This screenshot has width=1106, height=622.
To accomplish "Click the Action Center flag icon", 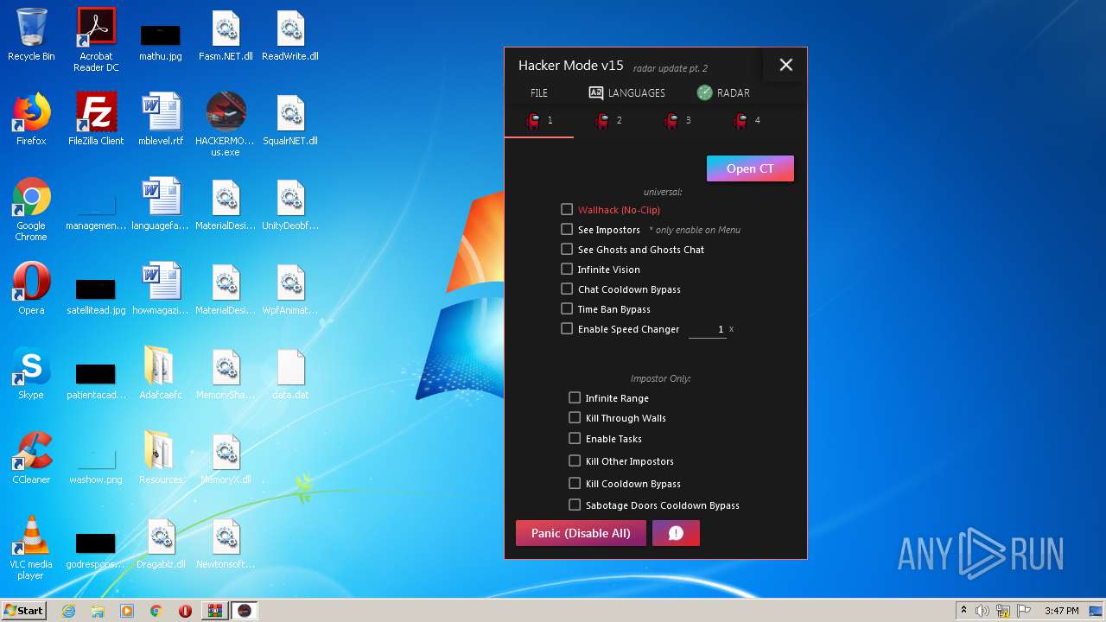I will (x=1023, y=611).
